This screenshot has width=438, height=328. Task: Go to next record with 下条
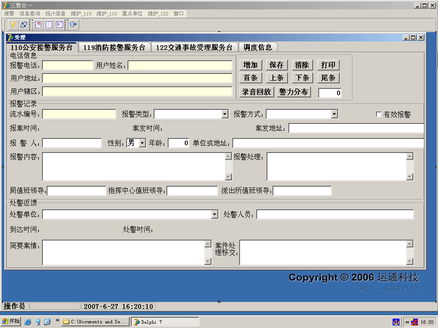(x=302, y=78)
